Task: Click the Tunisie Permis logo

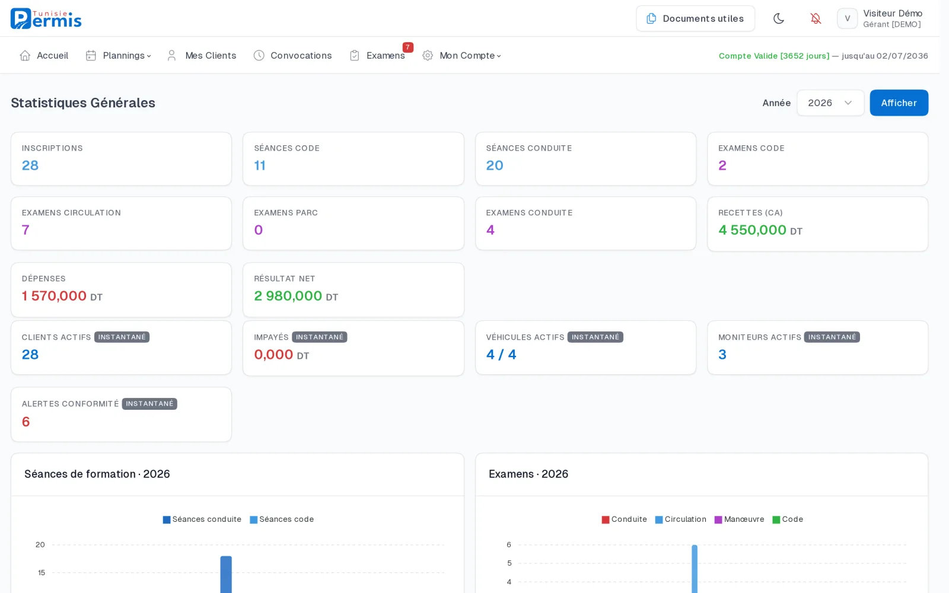Action: click(46, 18)
